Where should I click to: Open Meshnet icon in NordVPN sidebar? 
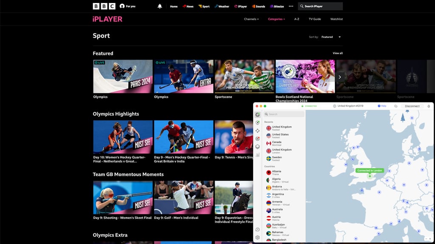[258, 131]
